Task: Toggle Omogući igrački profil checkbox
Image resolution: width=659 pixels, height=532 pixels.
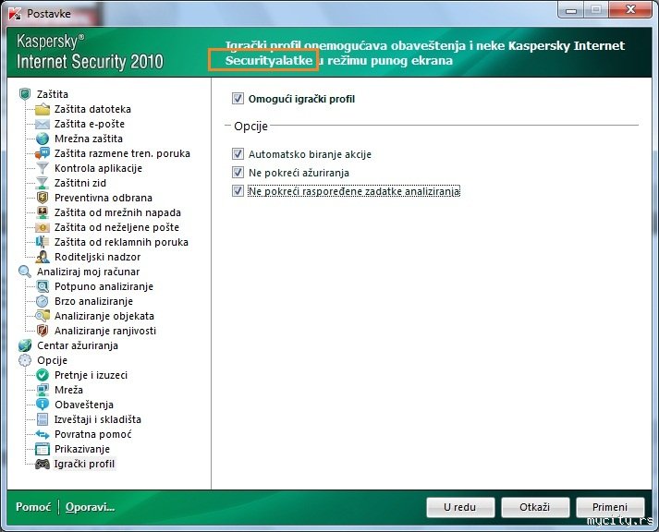Action: tap(238, 99)
